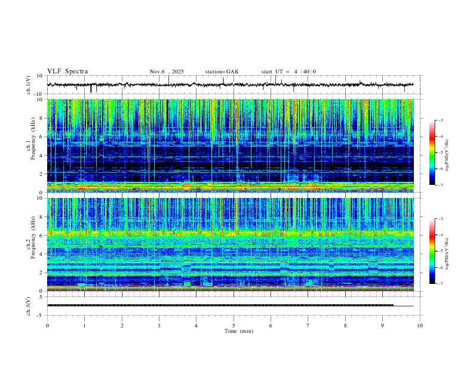The width and height of the screenshot is (473, 365).
Task: Click the "-4" label on ch.2 colorbar
Action: tap(441, 235)
